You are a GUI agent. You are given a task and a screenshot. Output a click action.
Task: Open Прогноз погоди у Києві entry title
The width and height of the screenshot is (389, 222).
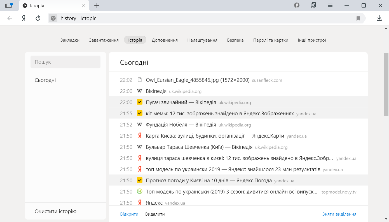(209, 181)
